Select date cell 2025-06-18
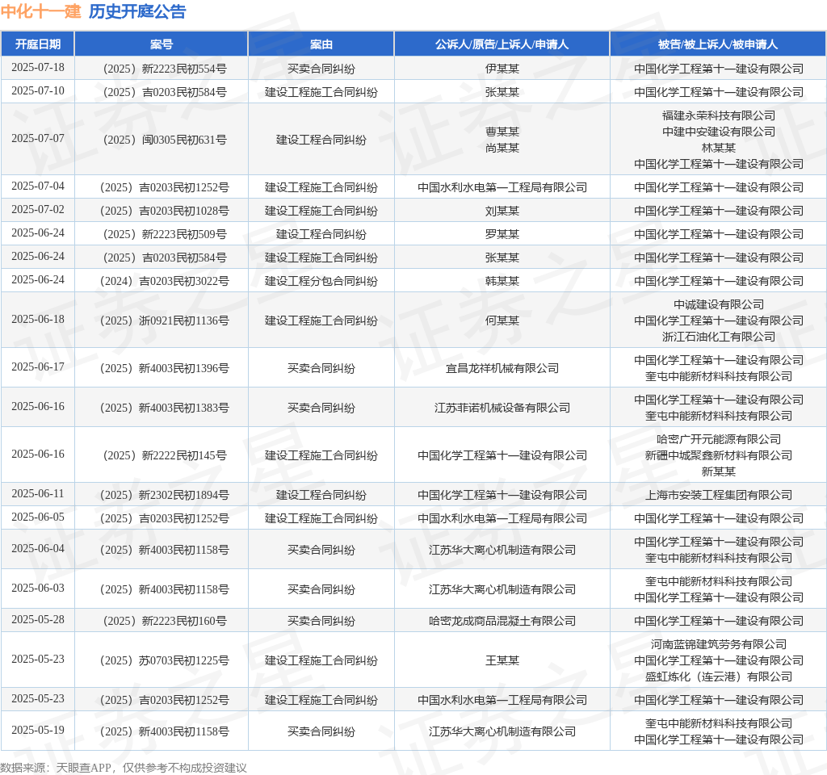This screenshot has height=775, width=827. 38,320
